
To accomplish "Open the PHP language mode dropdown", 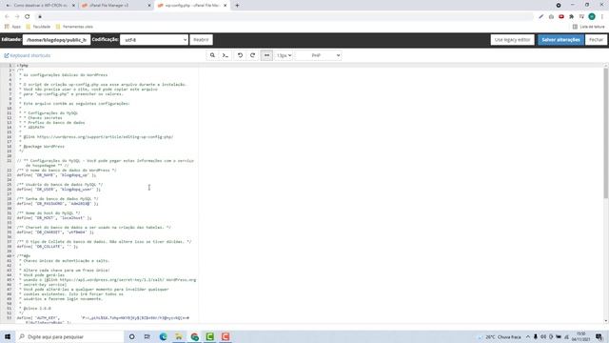I will click(318, 55).
